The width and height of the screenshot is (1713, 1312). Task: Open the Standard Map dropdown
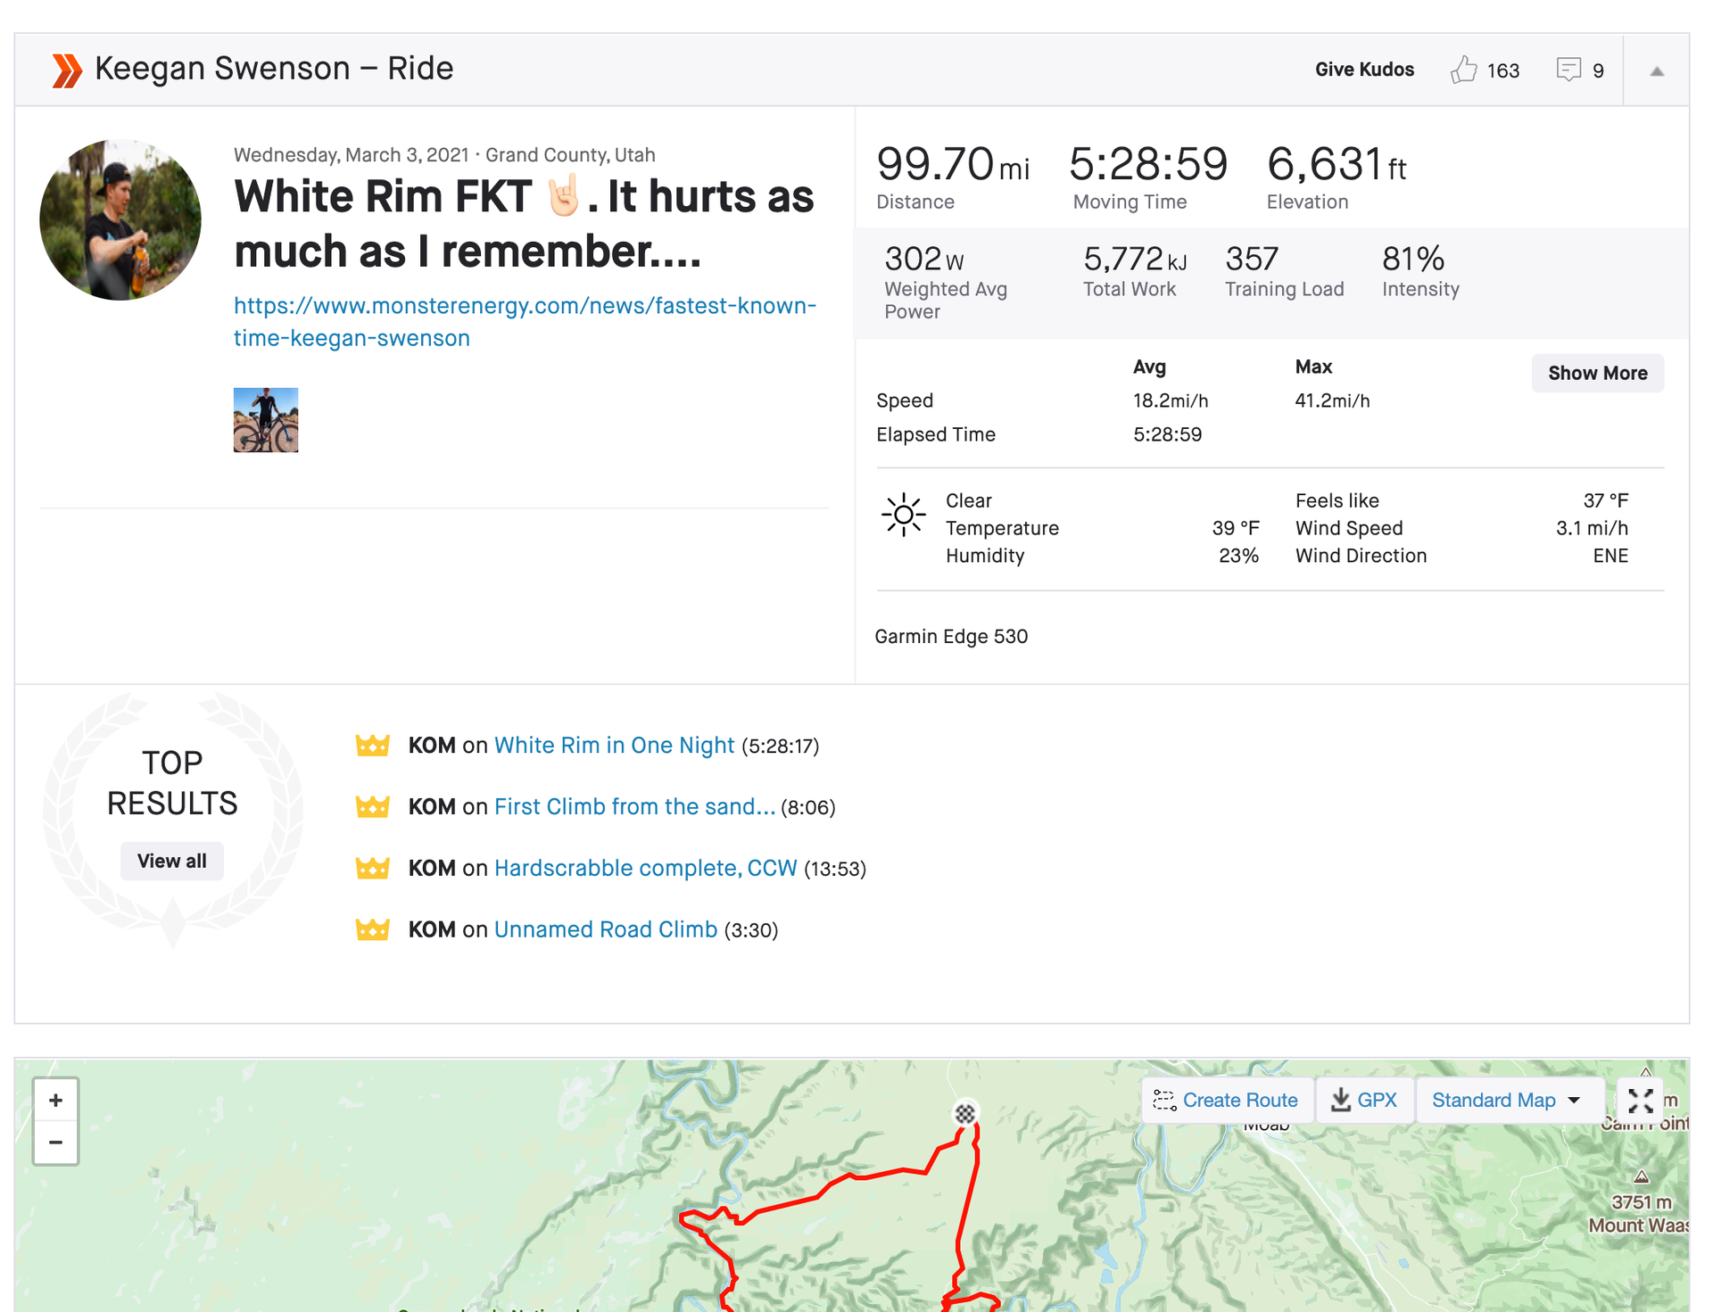(x=1506, y=1101)
